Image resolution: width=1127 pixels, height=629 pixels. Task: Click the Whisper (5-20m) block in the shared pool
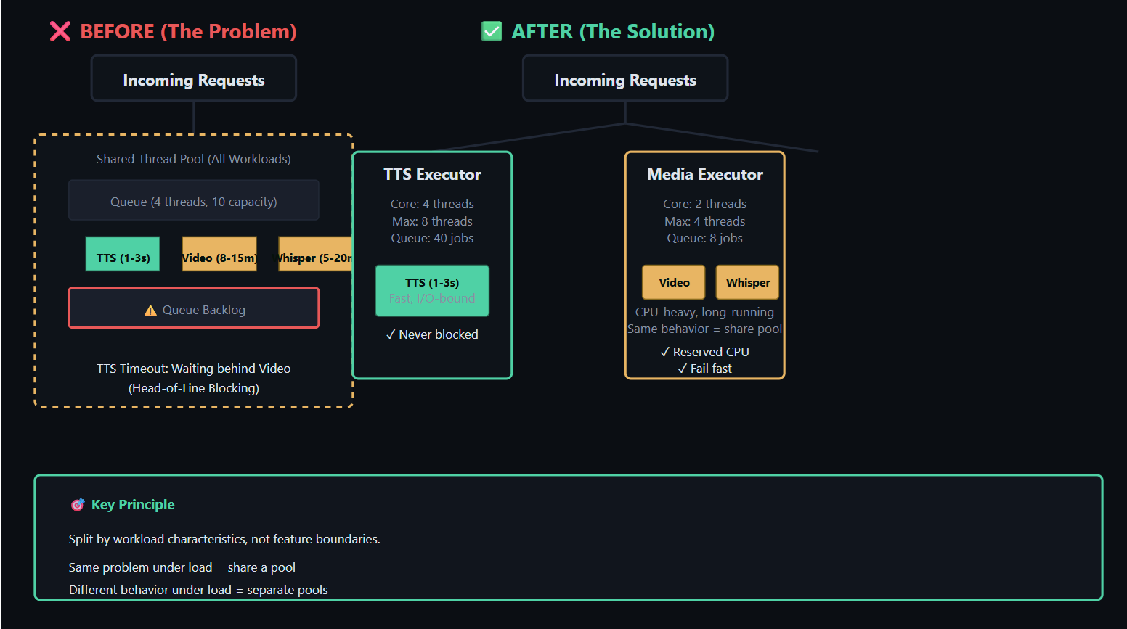tap(315, 255)
